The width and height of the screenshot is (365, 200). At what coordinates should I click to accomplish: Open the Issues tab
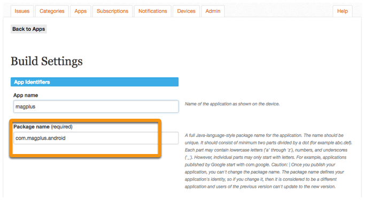coord(22,11)
